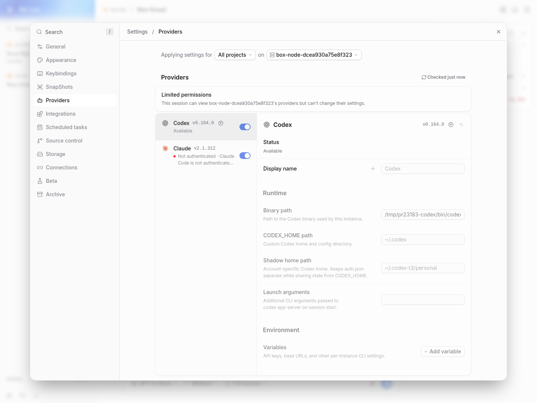Click the 'Limited permissions' heading text
Image resolution: width=537 pixels, height=403 pixels.
point(186,95)
